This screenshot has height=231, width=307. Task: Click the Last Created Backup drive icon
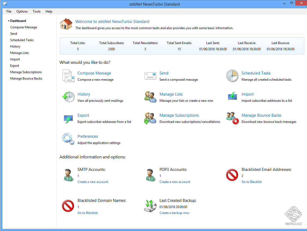coord(150,206)
